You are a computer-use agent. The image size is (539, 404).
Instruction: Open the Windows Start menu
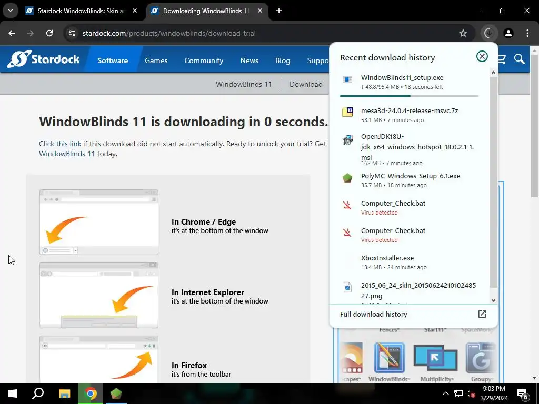pos(13,393)
